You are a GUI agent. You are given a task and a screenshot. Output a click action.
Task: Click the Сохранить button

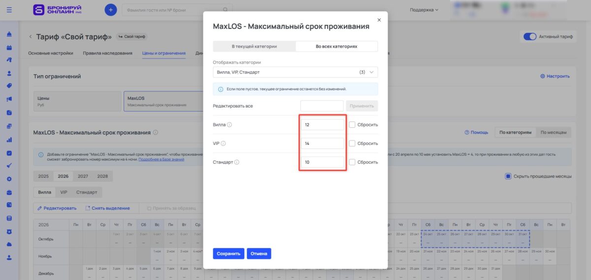229,253
